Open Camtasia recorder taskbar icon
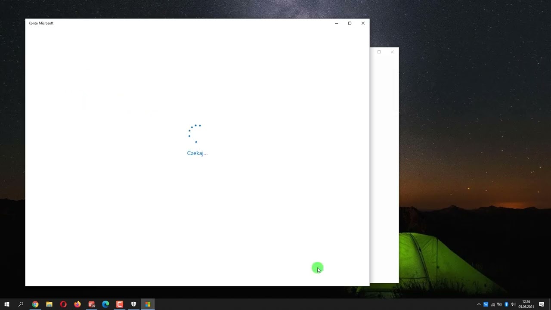 tap(120, 304)
